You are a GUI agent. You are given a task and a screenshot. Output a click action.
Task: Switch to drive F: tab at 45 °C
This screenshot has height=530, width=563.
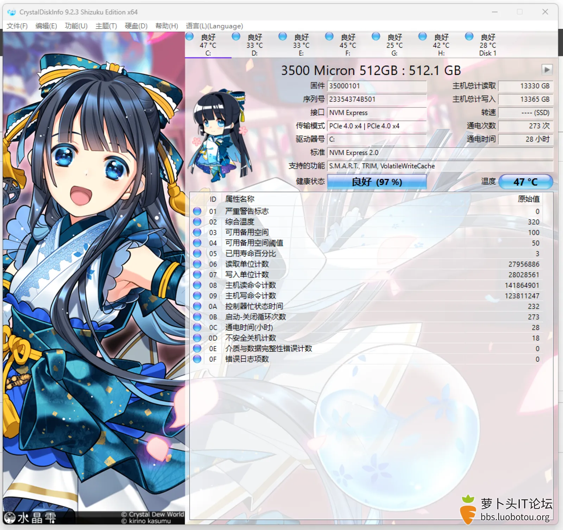348,45
